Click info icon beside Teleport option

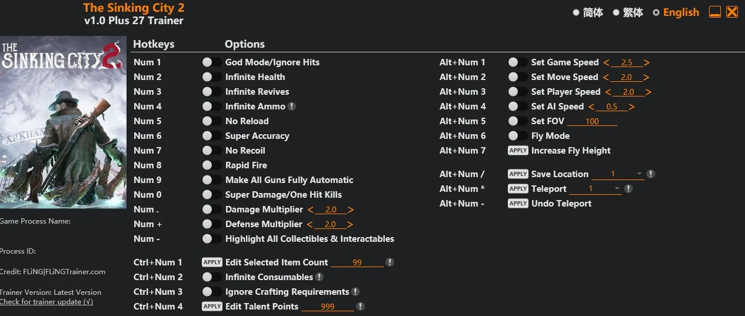click(x=628, y=189)
